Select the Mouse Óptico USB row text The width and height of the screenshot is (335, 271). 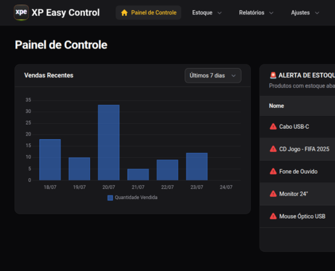click(x=302, y=217)
